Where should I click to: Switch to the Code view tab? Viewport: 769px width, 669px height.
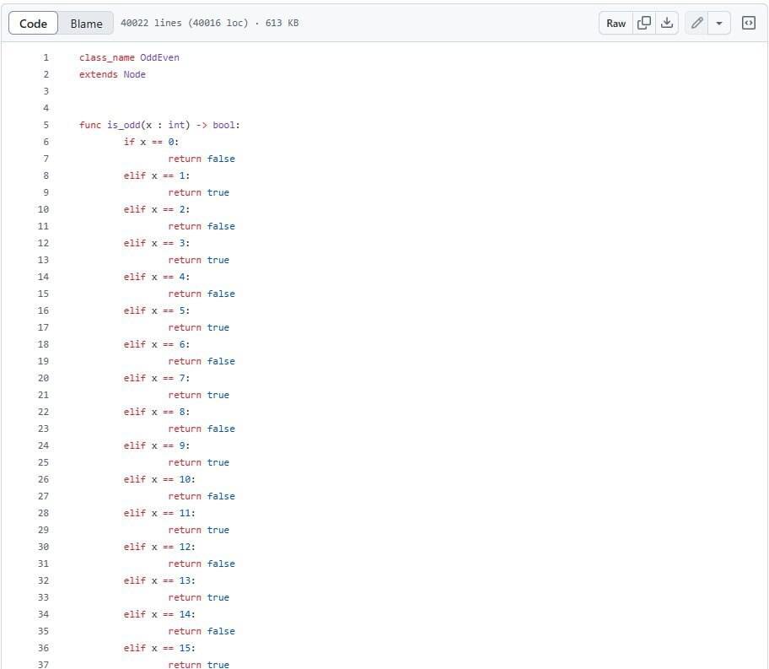[34, 23]
